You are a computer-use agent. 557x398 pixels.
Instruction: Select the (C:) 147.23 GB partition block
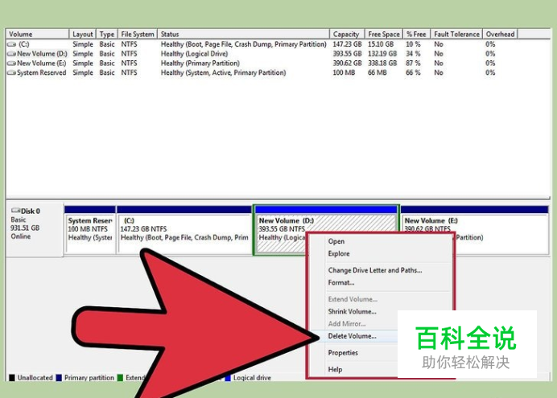184,230
